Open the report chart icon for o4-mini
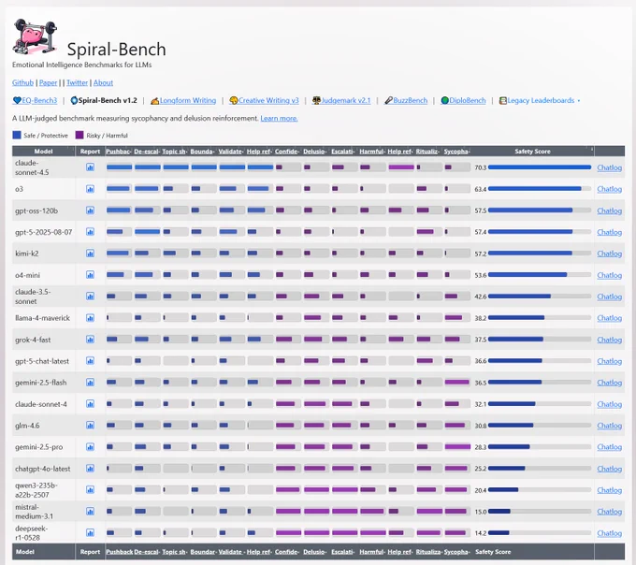The image size is (636, 565). (x=90, y=275)
